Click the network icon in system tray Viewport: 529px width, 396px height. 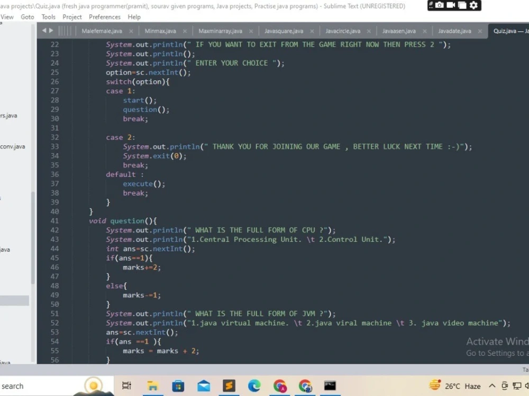point(516,386)
